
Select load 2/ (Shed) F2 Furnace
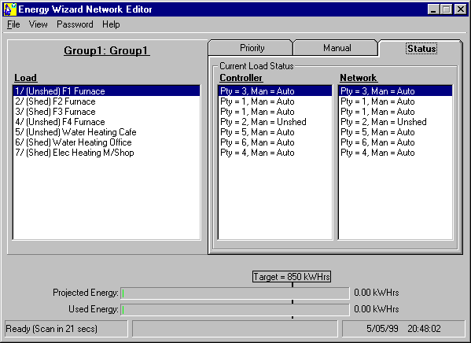click(x=107, y=101)
